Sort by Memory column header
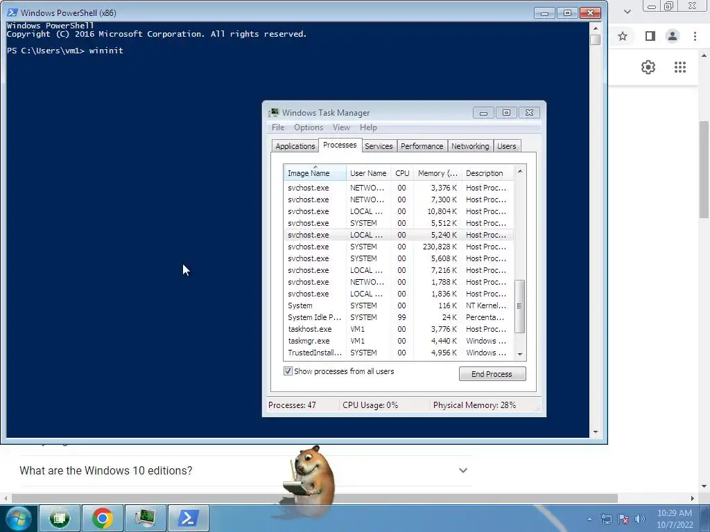 point(438,173)
